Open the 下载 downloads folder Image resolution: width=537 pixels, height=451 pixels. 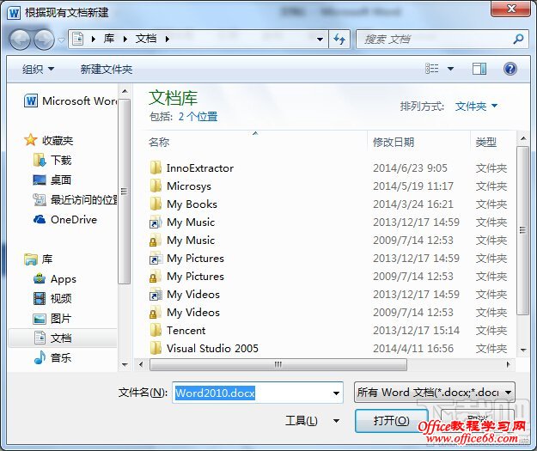pyautogui.click(x=52, y=160)
